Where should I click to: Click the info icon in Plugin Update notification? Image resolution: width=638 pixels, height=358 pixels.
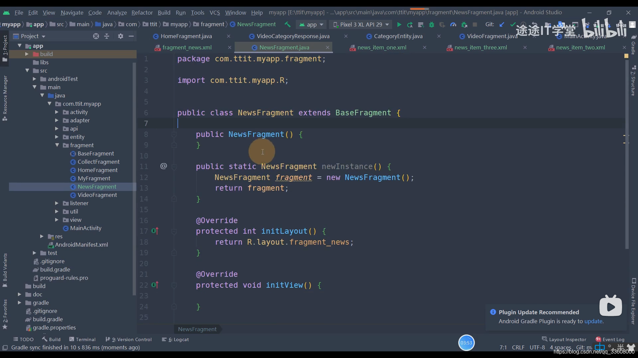(x=493, y=312)
